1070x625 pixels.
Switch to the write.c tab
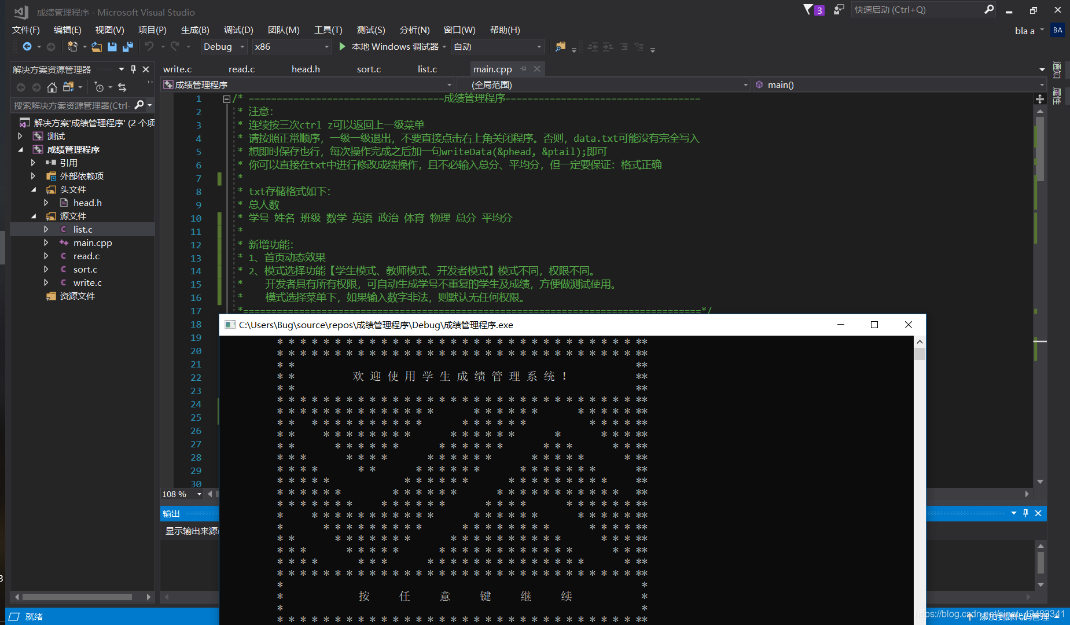tap(177, 69)
